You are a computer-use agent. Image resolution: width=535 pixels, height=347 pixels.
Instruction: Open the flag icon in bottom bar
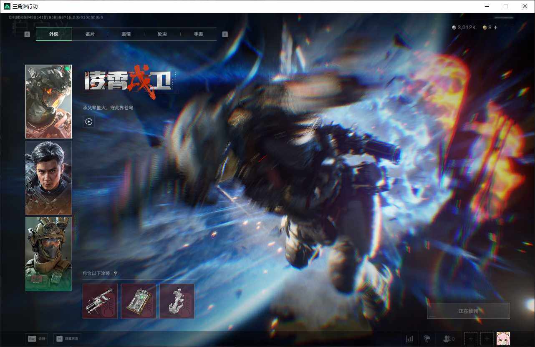click(x=427, y=339)
